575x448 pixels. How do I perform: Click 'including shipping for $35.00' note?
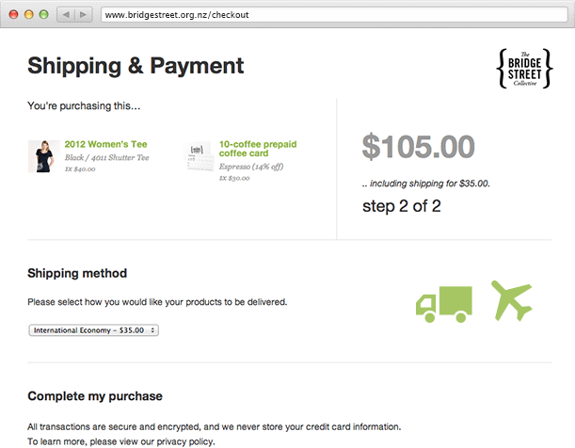426,184
